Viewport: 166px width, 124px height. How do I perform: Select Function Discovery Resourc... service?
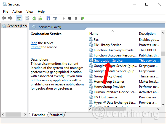click(115, 55)
